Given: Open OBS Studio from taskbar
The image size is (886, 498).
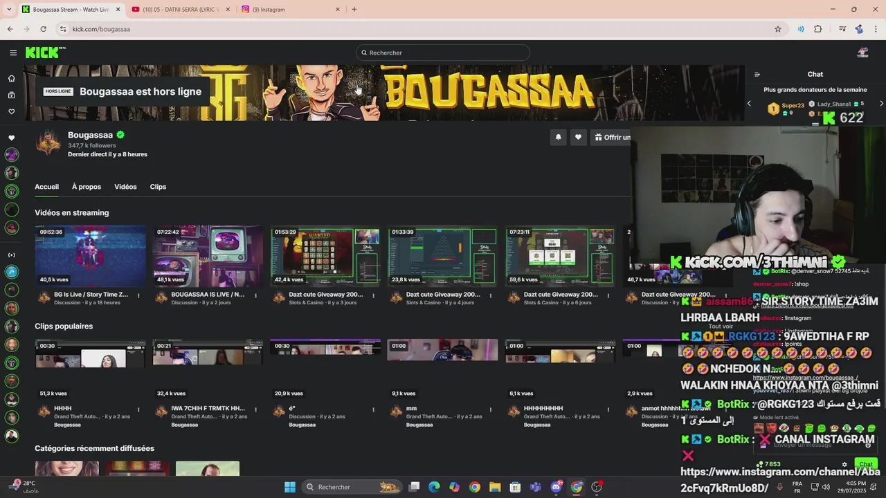Looking at the screenshot, I should (x=597, y=487).
